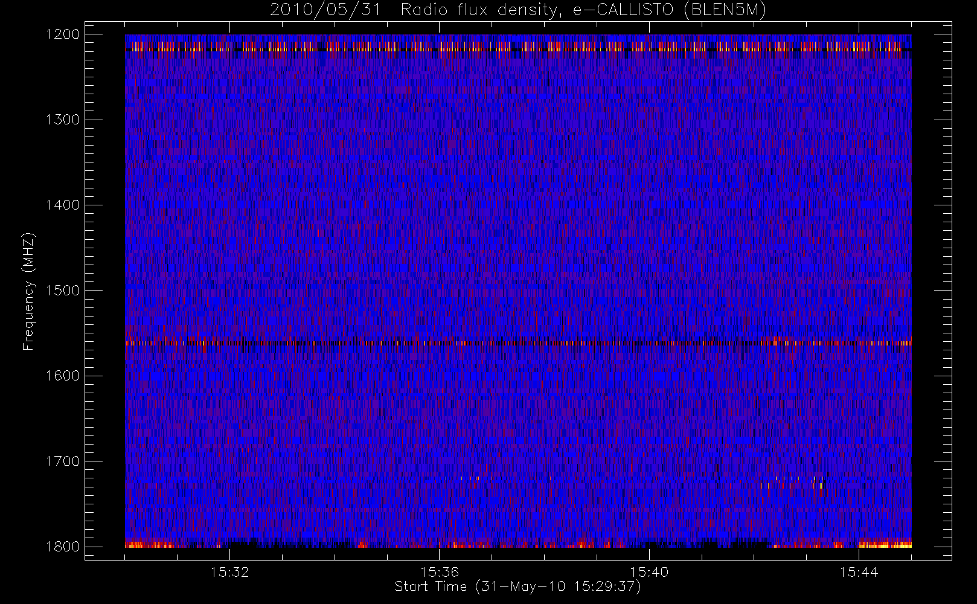The image size is (977, 604).
Task: Select the 1800 frequency axis label
Action: [63, 547]
